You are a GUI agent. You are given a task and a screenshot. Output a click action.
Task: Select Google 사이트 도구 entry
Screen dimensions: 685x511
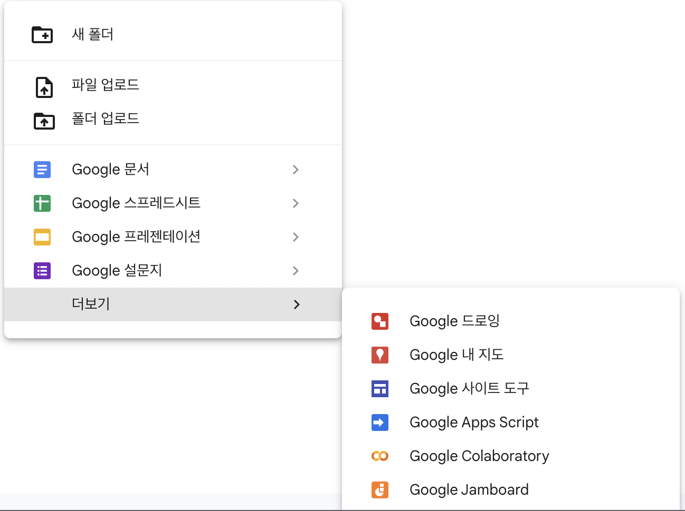click(x=511, y=389)
